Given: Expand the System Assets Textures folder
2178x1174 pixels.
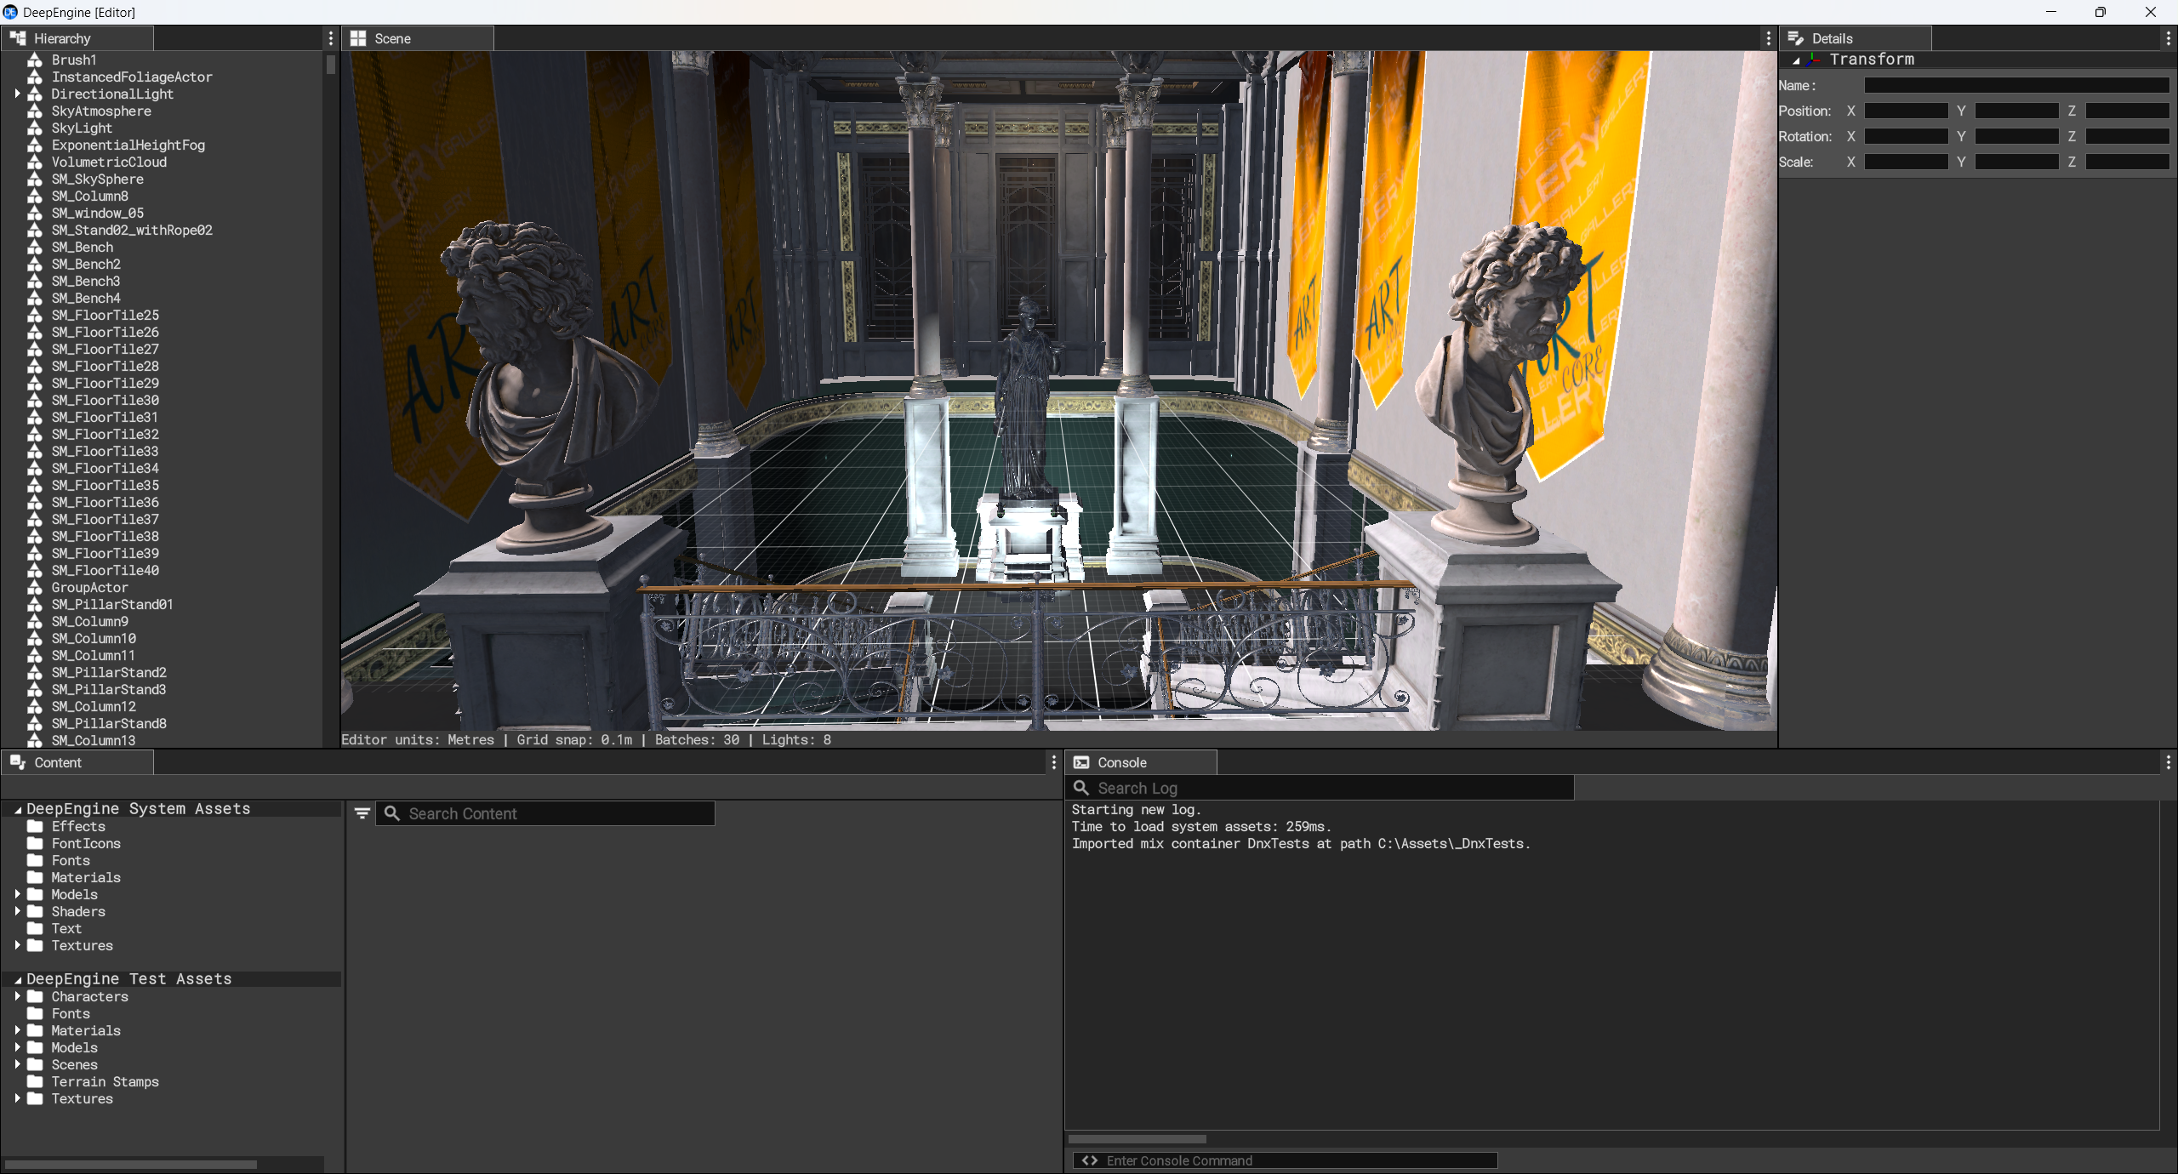Looking at the screenshot, I should (17, 945).
